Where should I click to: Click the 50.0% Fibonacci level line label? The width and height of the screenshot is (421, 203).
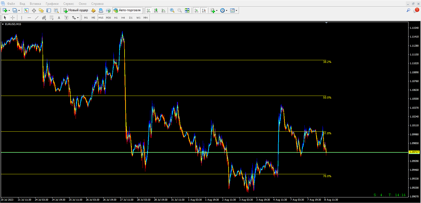pyautogui.click(x=327, y=98)
